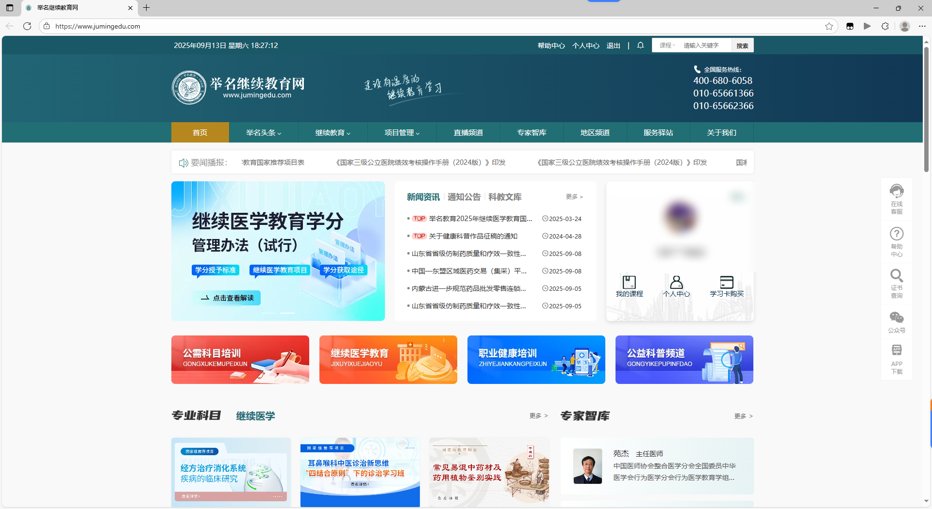Screen dimensions: 932x509
Task: Click the 个人中心 link in top bar
Action: click(585, 46)
